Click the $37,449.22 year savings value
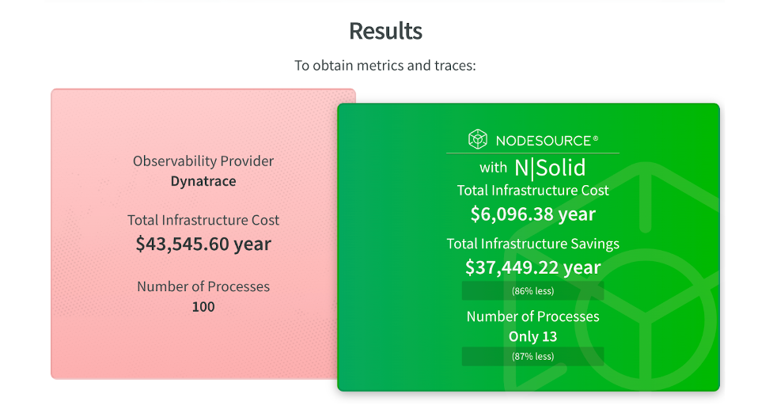Viewport: 773px width, 405px height. pos(533,267)
